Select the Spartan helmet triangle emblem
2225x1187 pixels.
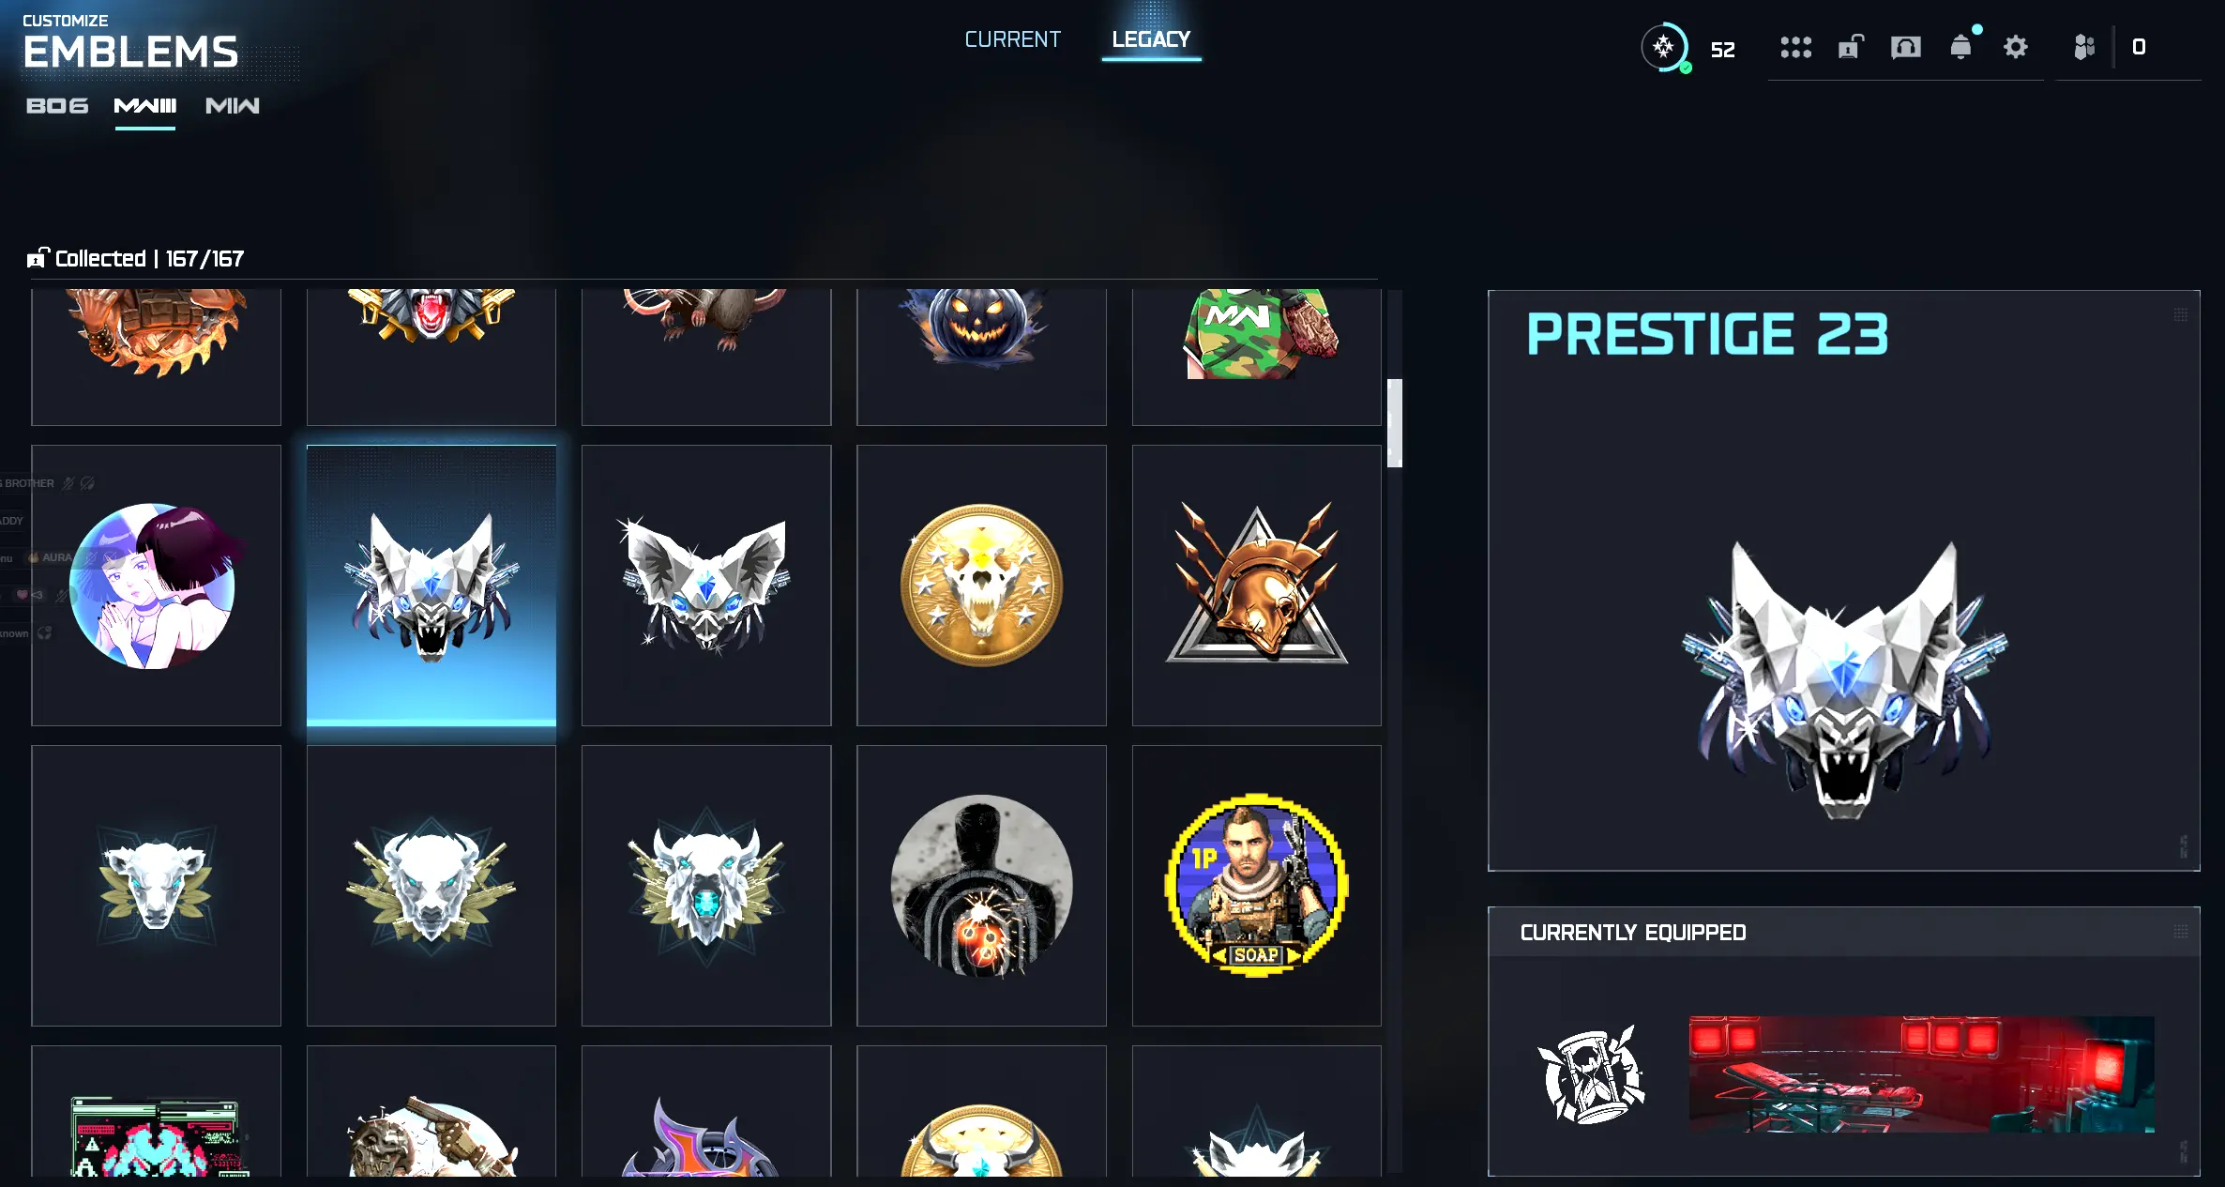(x=1256, y=586)
